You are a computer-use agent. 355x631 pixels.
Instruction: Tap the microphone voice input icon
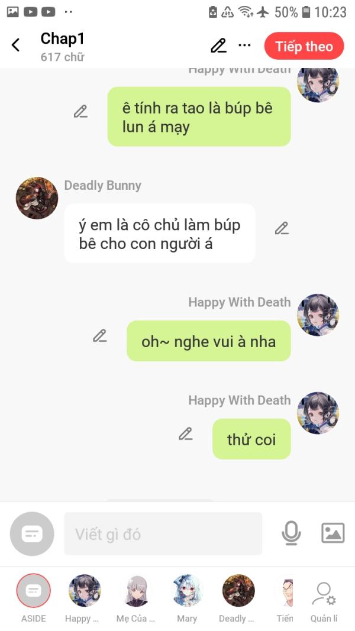291,533
